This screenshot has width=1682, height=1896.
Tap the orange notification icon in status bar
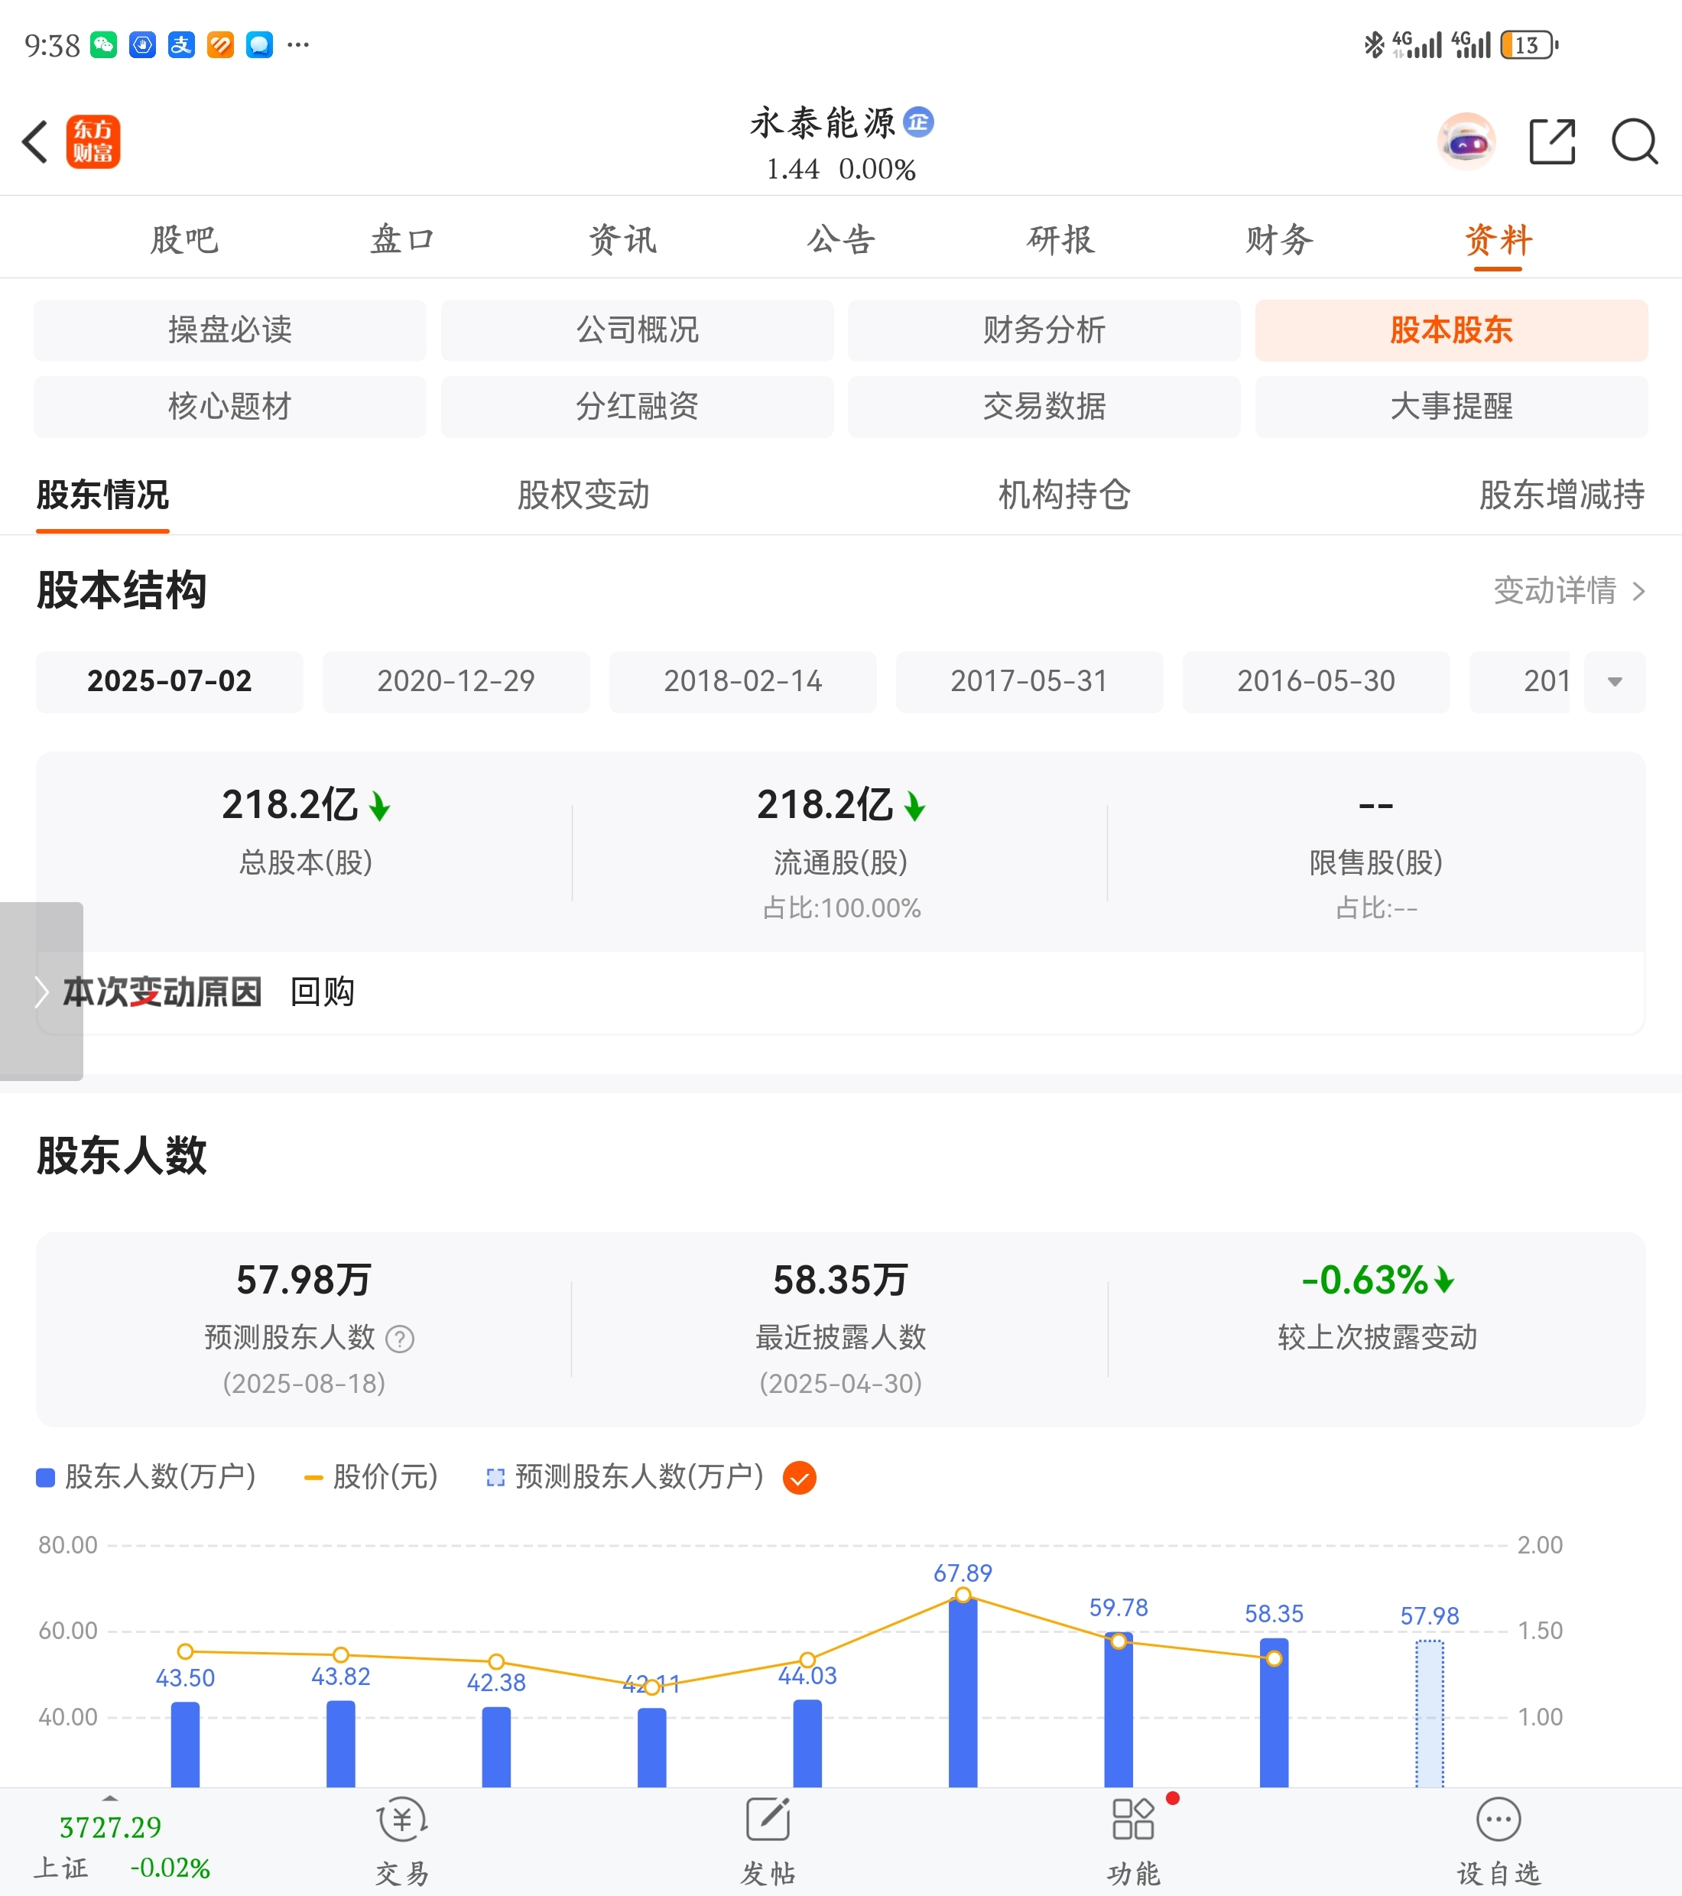coord(220,44)
